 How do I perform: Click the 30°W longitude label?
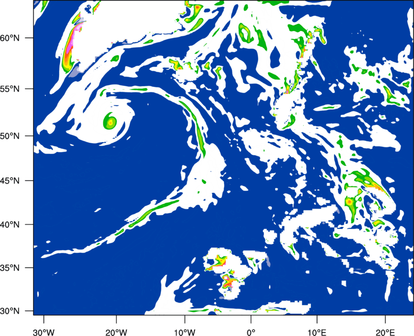tap(43, 332)
